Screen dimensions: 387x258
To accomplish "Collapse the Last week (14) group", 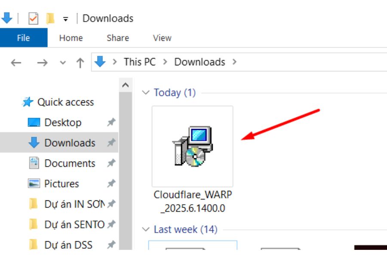I will point(146,229).
